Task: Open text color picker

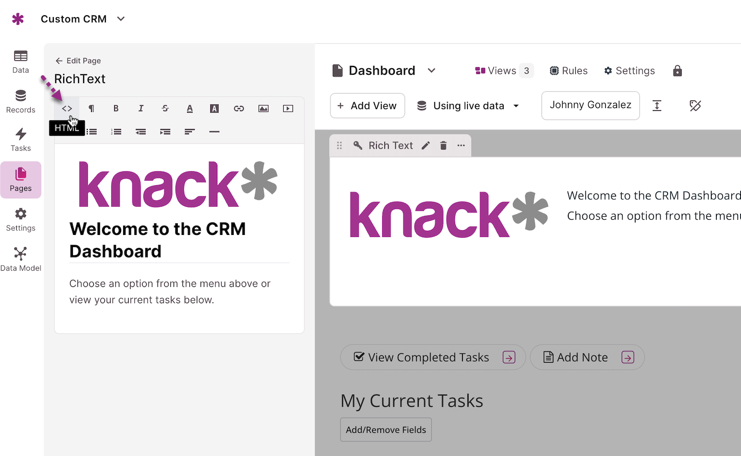Action: tap(189, 109)
